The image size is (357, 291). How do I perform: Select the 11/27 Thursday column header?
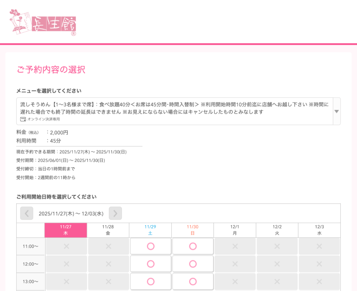pyautogui.click(x=66, y=230)
